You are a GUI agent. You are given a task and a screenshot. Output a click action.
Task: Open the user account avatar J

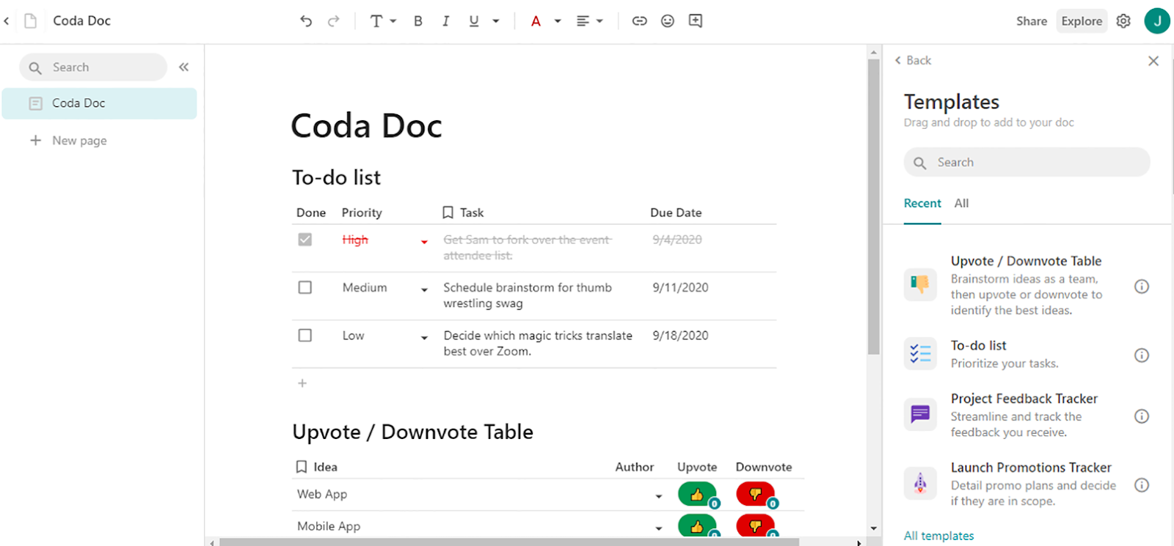(x=1157, y=21)
